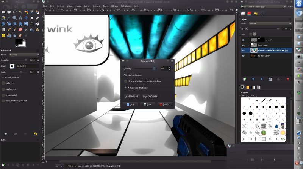
Task: Select the Fuzzy Select magic wand tool
Action: click(20, 12)
